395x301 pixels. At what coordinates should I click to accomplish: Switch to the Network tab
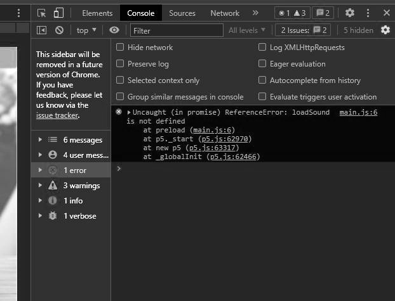225,13
